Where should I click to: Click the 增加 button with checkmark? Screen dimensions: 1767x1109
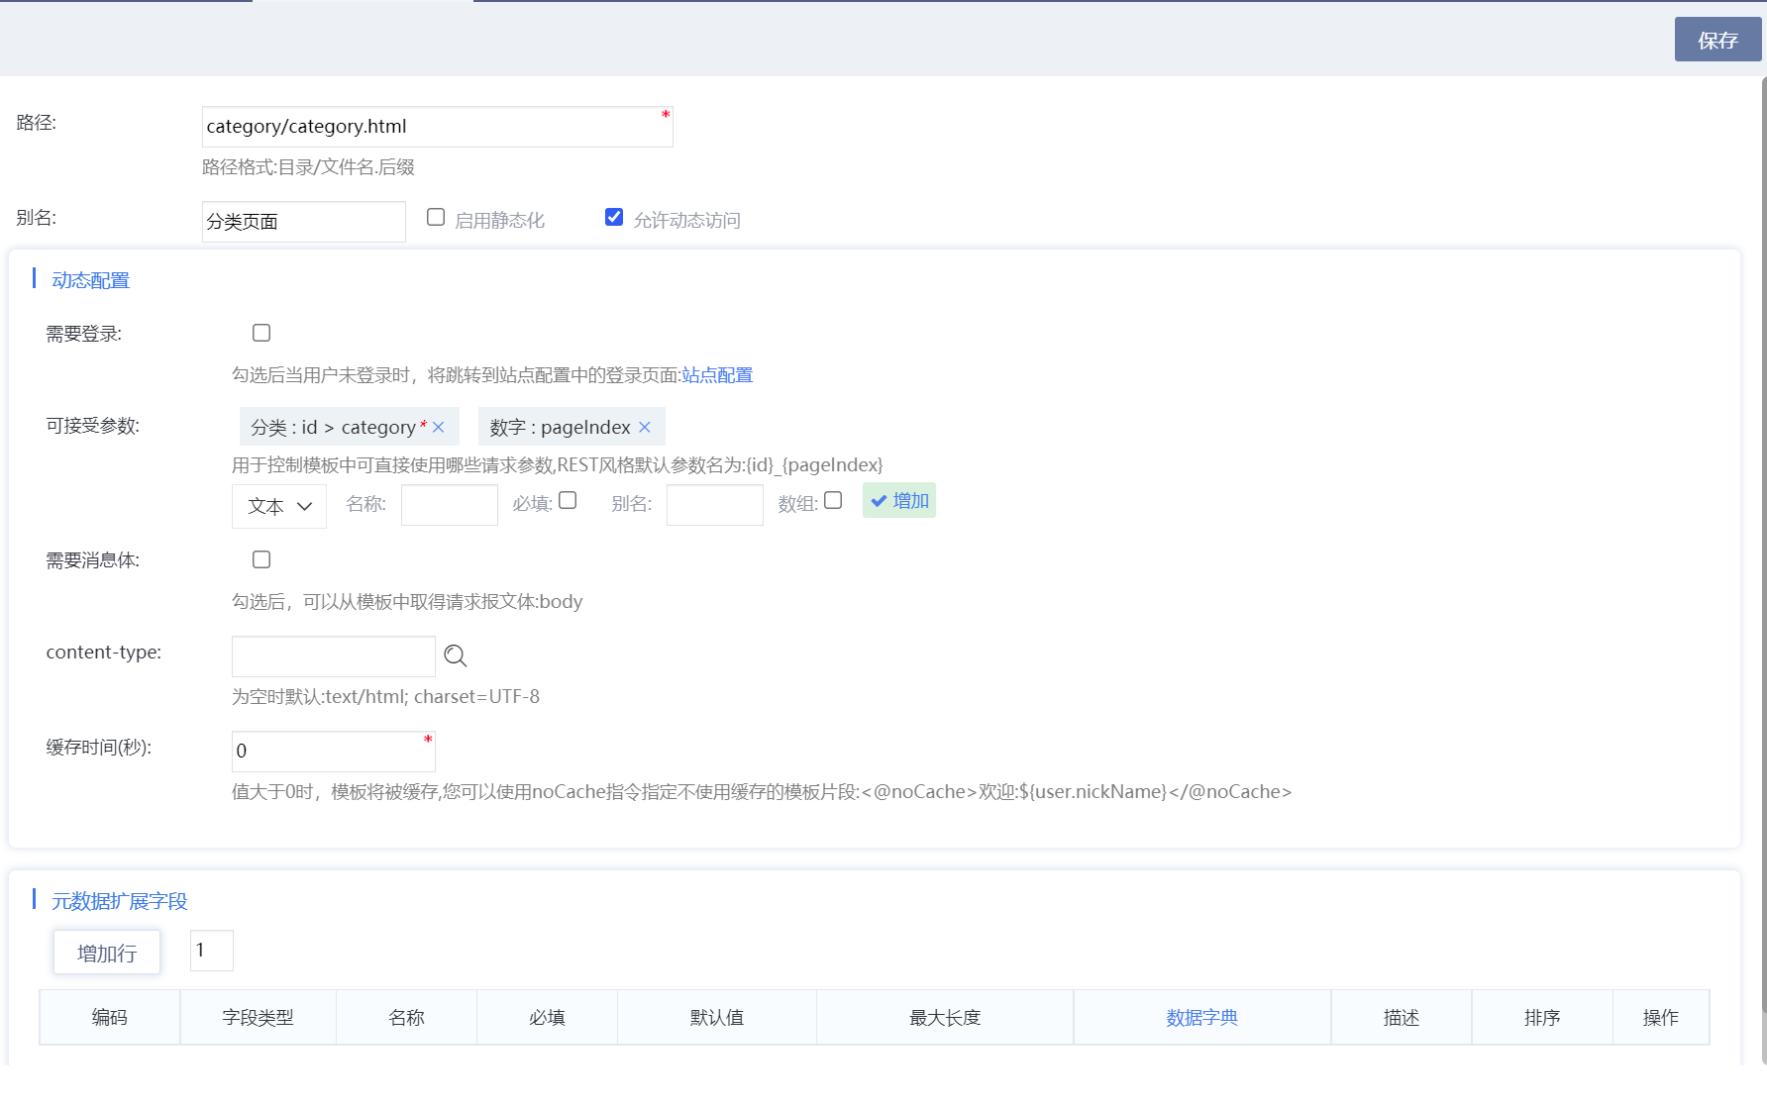click(x=899, y=501)
